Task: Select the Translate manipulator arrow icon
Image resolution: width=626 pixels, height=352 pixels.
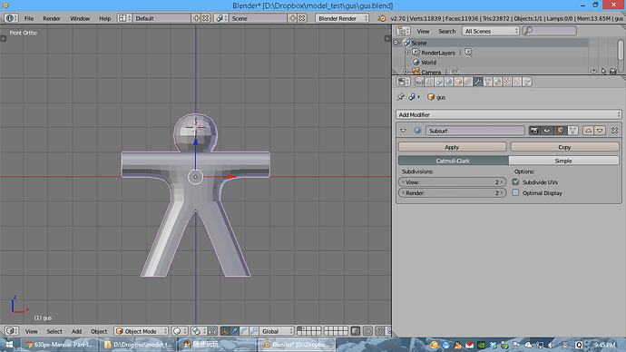Action: pyautogui.click(x=234, y=331)
